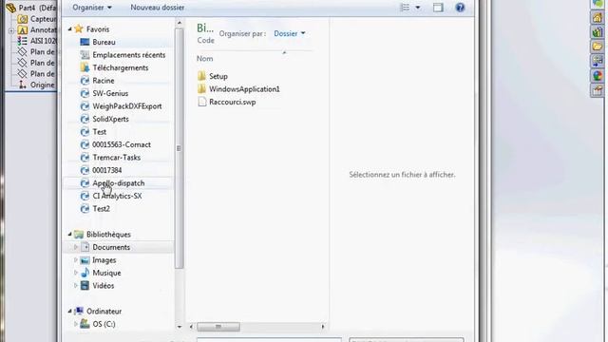This screenshot has width=608, height=342.
Task: Open the Dossier arrangement dropdown
Action: pos(289,33)
